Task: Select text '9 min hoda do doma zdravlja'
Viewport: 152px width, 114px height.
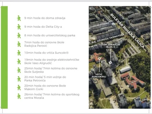Action: coord(45,18)
